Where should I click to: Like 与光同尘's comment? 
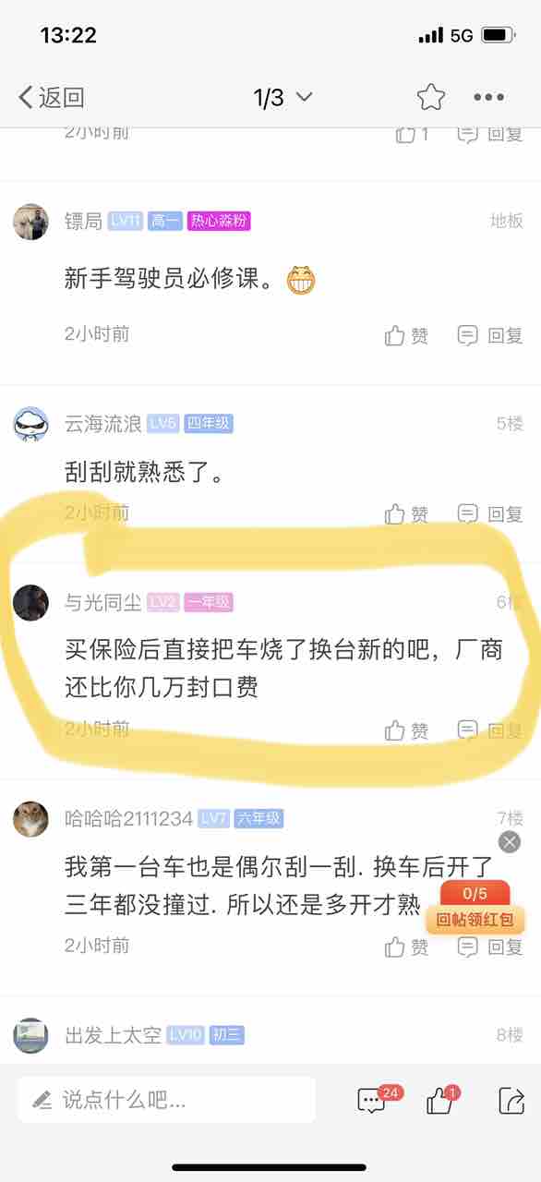[x=407, y=730]
